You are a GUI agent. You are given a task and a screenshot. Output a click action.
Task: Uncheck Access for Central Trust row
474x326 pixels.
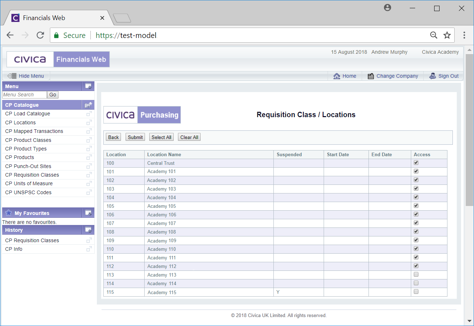pos(416,163)
